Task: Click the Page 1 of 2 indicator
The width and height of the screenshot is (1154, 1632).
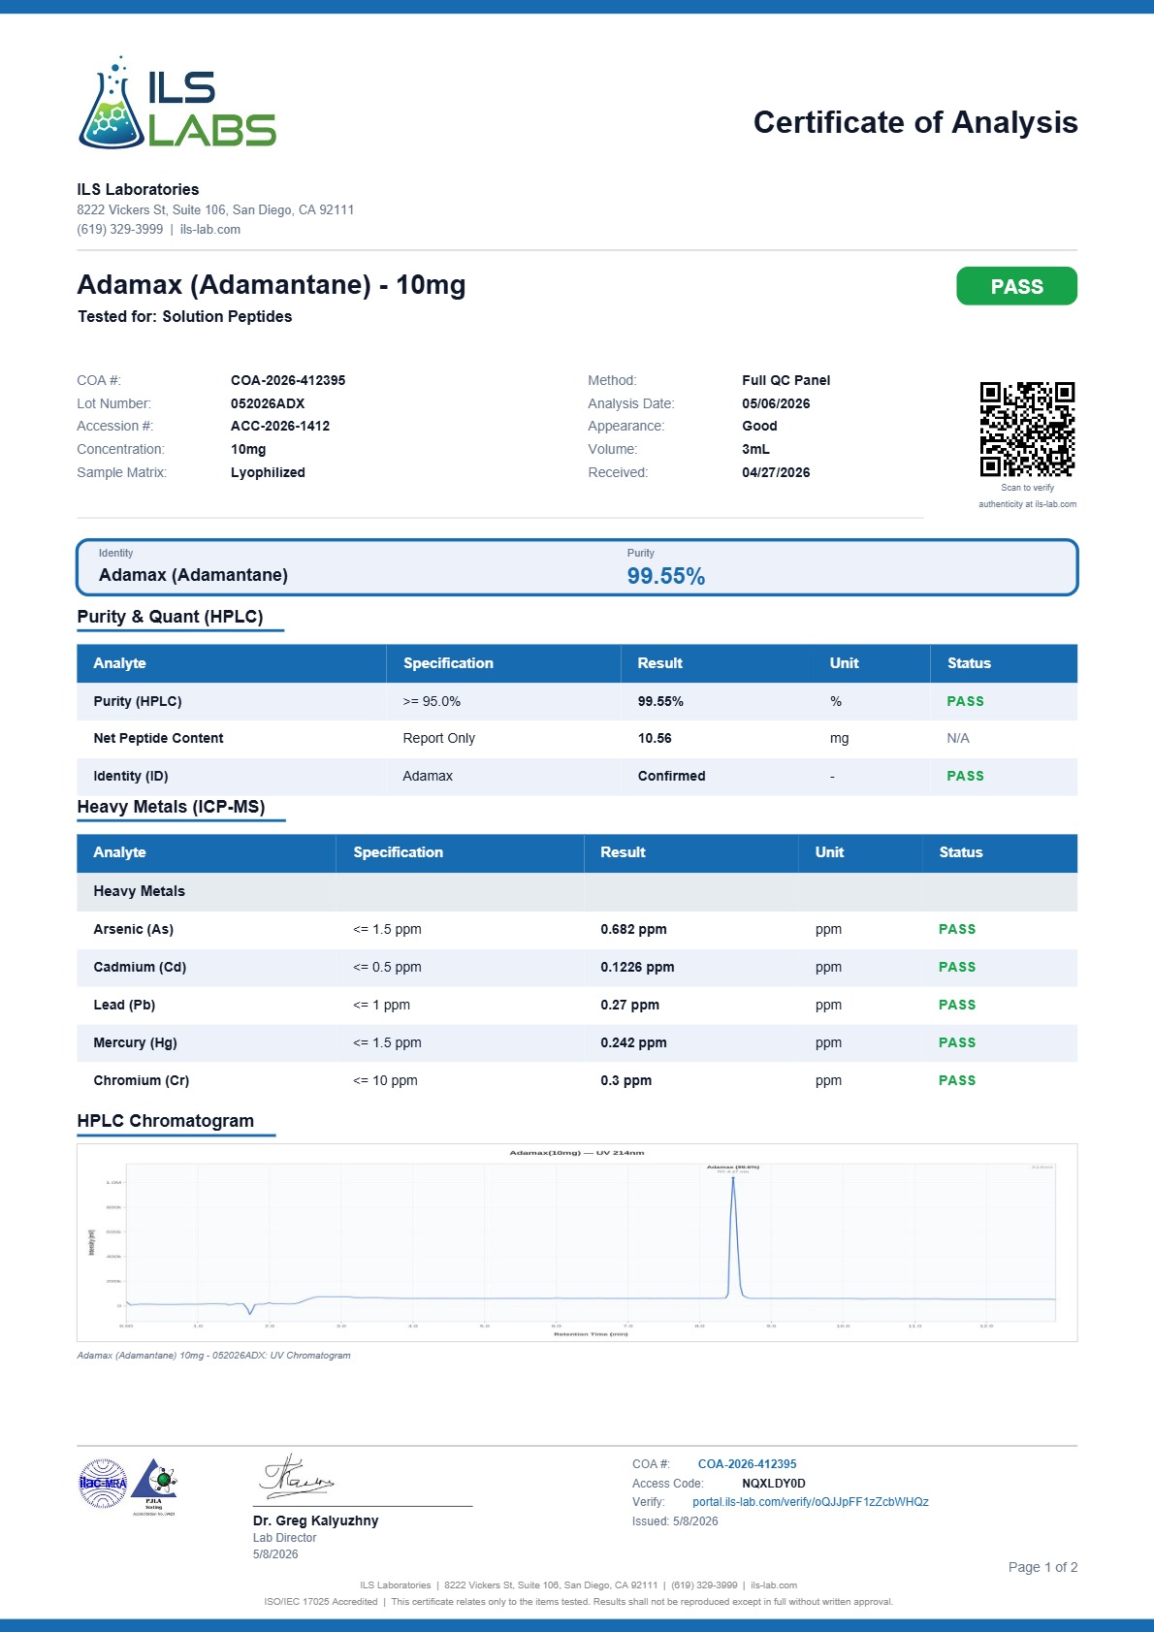Action: 1042,1567
